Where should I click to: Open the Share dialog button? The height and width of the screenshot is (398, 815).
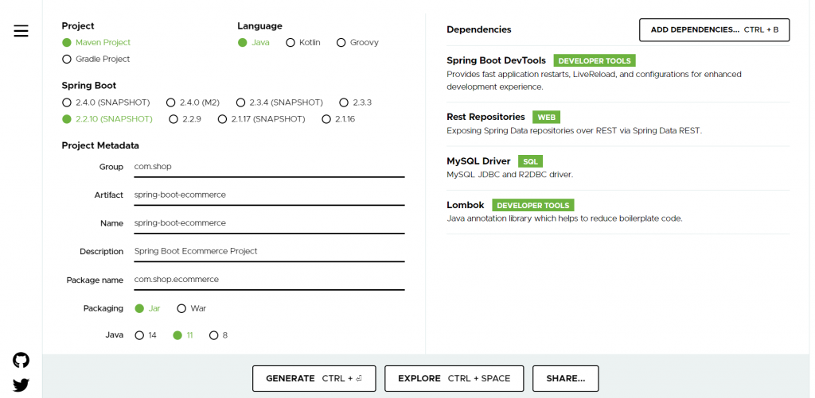565,378
